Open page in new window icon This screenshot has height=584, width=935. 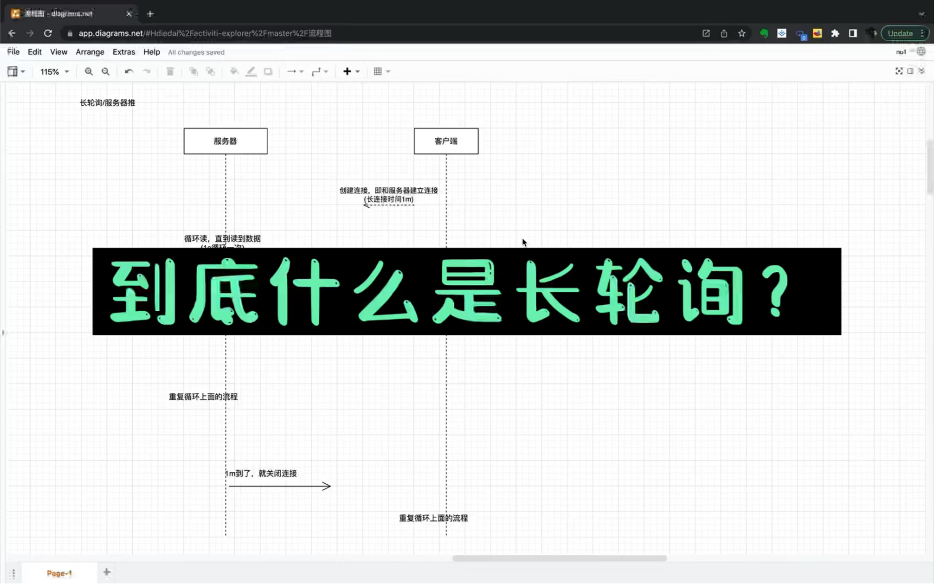pyautogui.click(x=706, y=34)
